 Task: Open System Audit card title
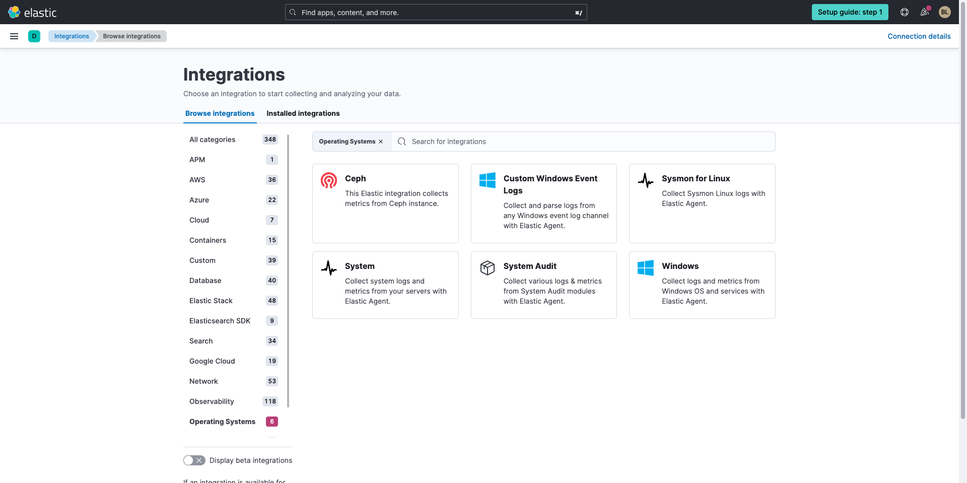click(530, 266)
